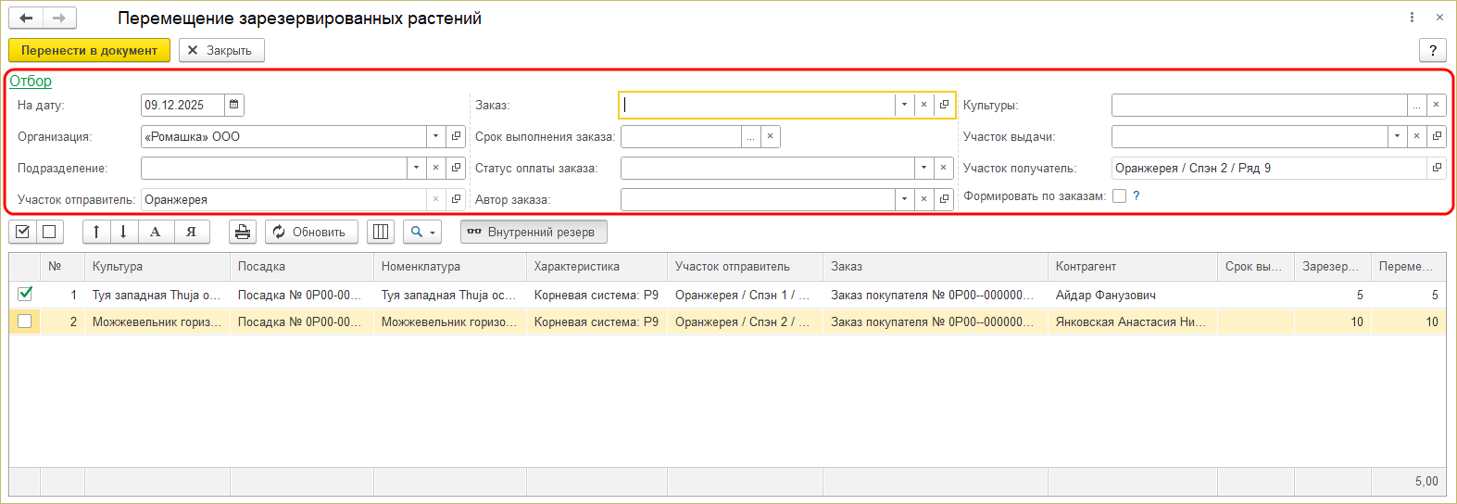Image resolution: width=1457 pixels, height=504 pixels.
Task: Move row up with arrow icon
Action: pyautogui.click(x=96, y=232)
